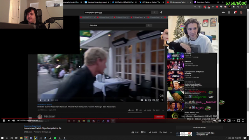Screen dimensions: 249x140
Task: Play the inner Gordon Ramsay video
Action: click(40, 100)
